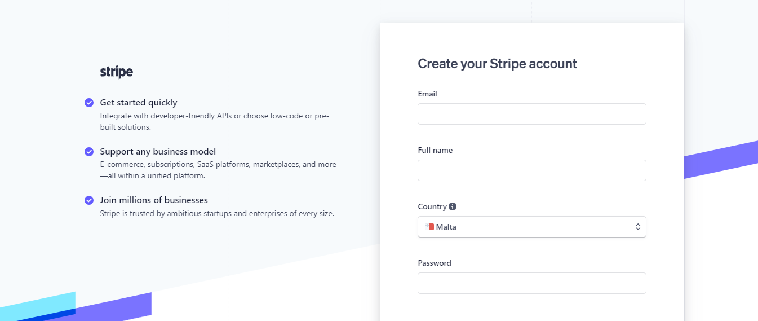The width and height of the screenshot is (758, 321).
Task: Click the Support any business model heading
Action: click(x=158, y=152)
